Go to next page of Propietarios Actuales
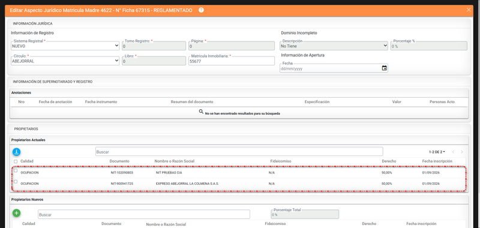480x228 pixels. [x=462, y=152]
